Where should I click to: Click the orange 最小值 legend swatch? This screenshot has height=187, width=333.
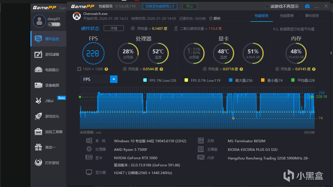tap(263, 80)
